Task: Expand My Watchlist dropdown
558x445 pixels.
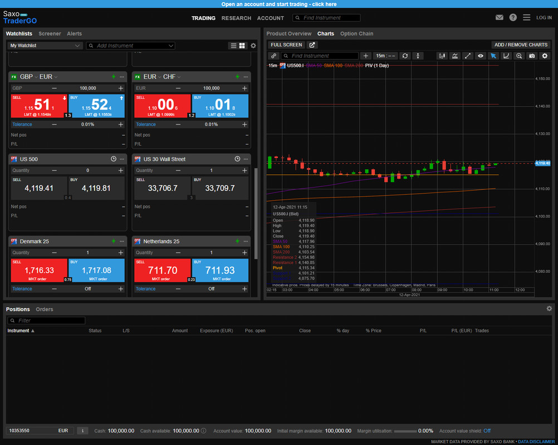Action: point(45,46)
